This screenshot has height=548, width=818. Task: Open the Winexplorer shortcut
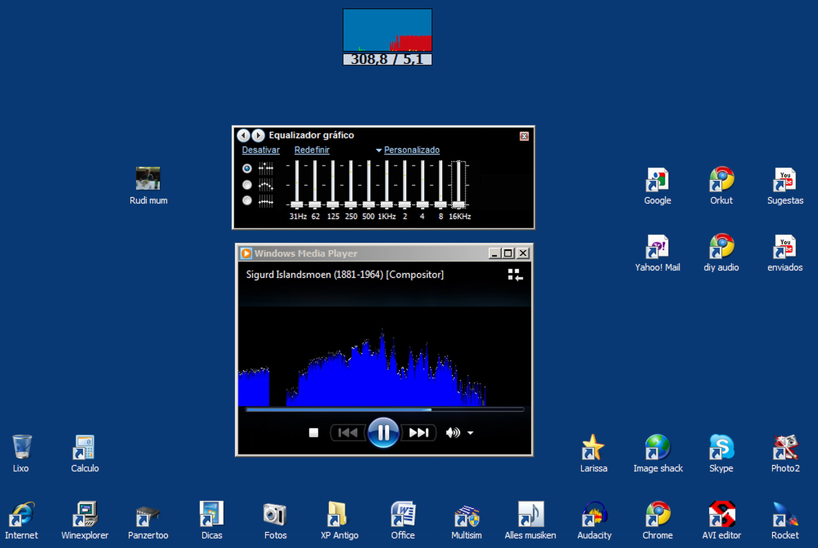(x=85, y=514)
